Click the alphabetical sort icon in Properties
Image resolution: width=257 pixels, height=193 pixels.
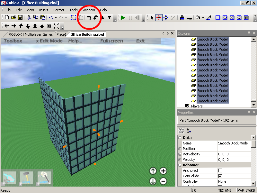[189, 130]
